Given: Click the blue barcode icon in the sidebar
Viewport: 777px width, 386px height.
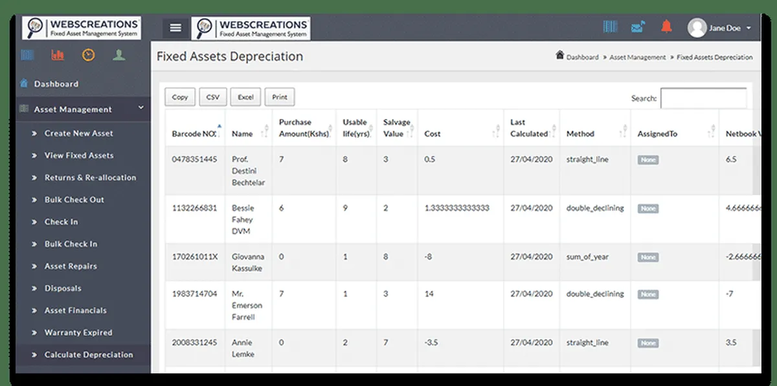Looking at the screenshot, I should pos(27,56).
